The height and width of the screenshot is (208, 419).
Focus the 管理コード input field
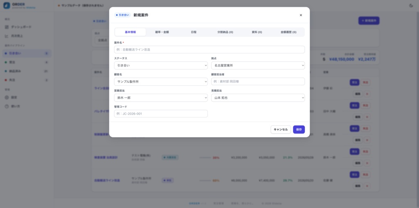tap(161, 114)
